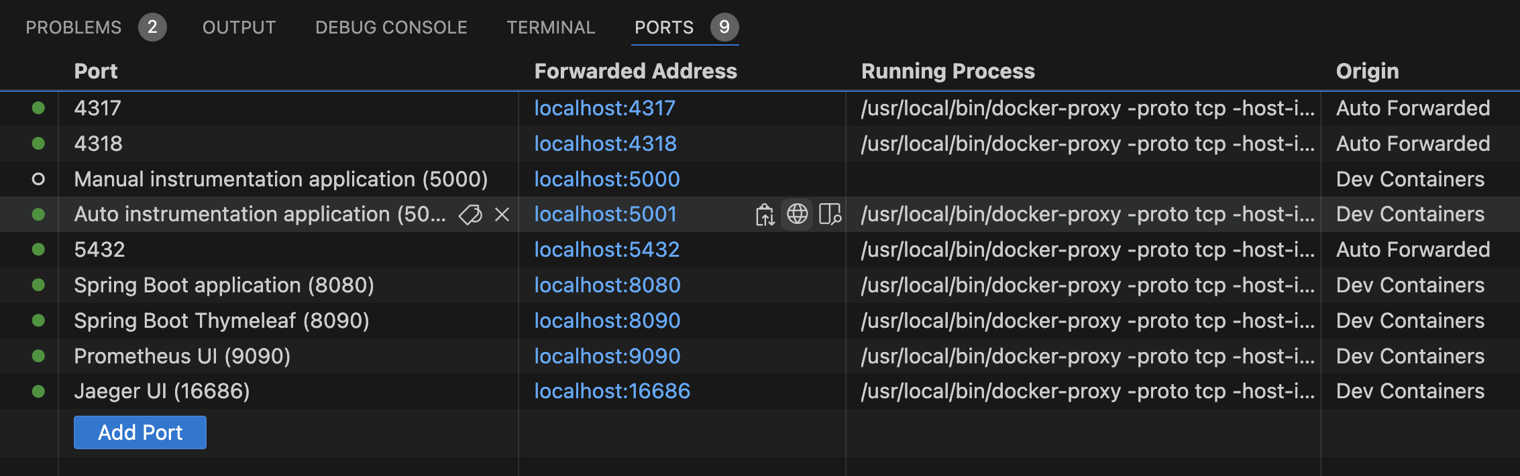The height and width of the screenshot is (476, 1520).
Task: Select the Auto instrumentation application row label
Action: click(x=260, y=215)
